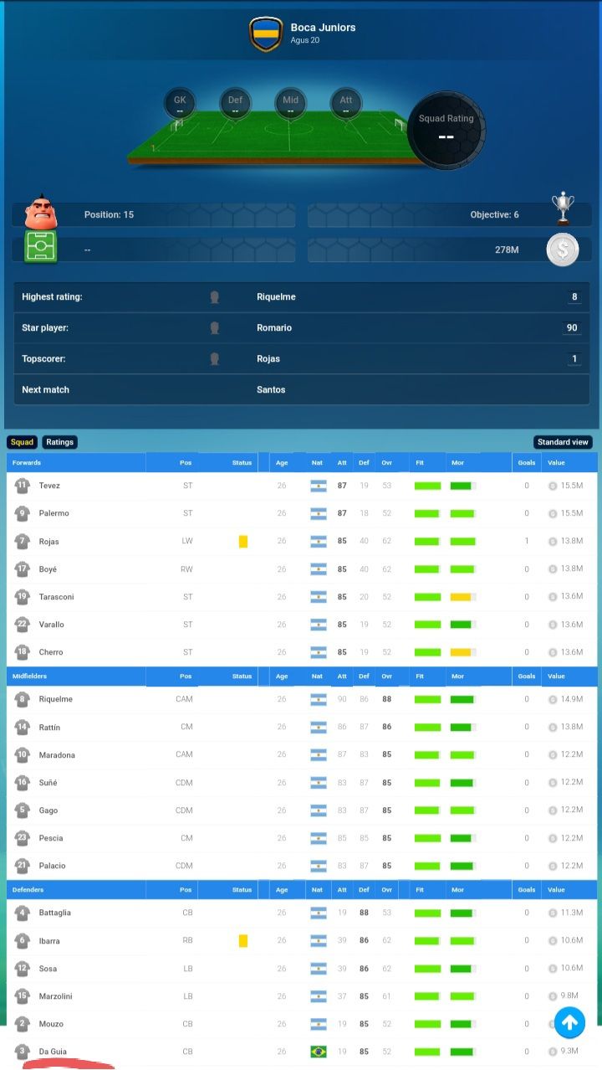
Task: Click Palermo's number 9 shirt icon
Action: click(x=22, y=512)
